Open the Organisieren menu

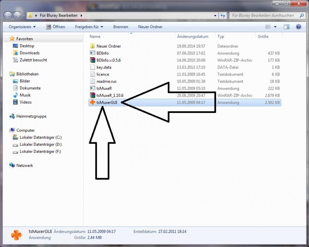pos(22,27)
